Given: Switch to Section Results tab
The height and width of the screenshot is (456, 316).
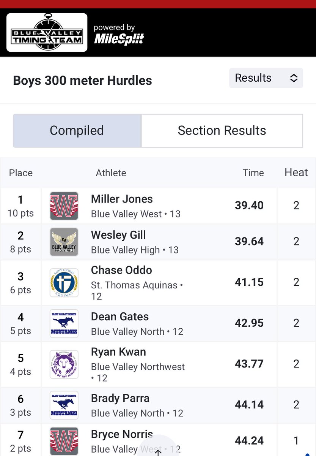Looking at the screenshot, I should click(x=222, y=131).
